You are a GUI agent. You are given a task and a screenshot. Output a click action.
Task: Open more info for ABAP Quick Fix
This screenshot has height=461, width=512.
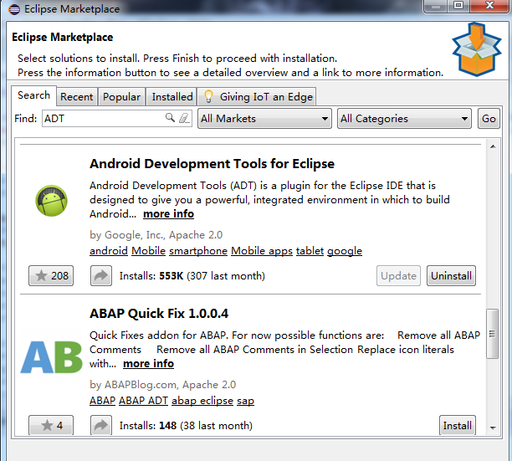click(148, 364)
